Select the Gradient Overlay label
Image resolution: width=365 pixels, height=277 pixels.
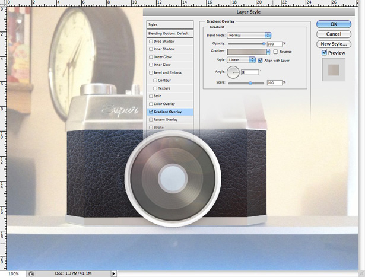point(167,112)
